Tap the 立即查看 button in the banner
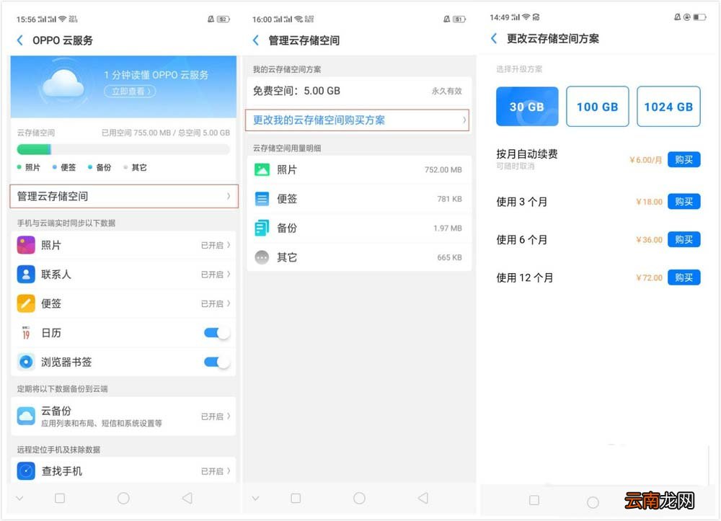This screenshot has width=721, height=521. [130, 92]
